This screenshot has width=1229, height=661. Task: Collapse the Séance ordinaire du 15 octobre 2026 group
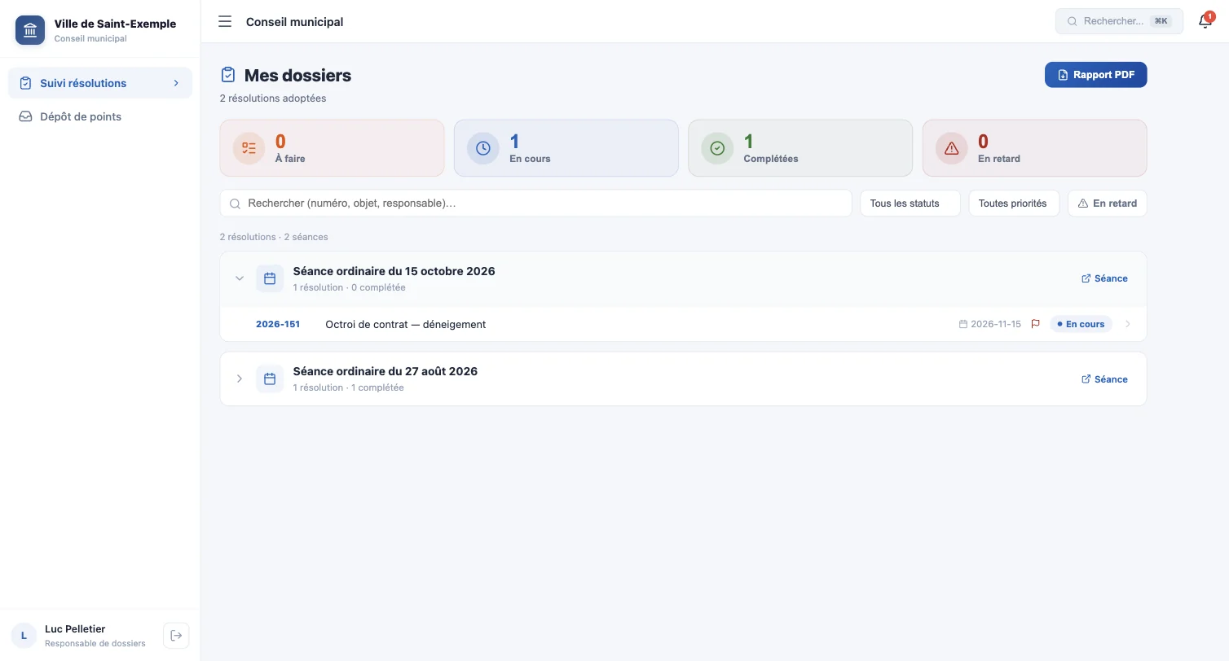tap(240, 278)
